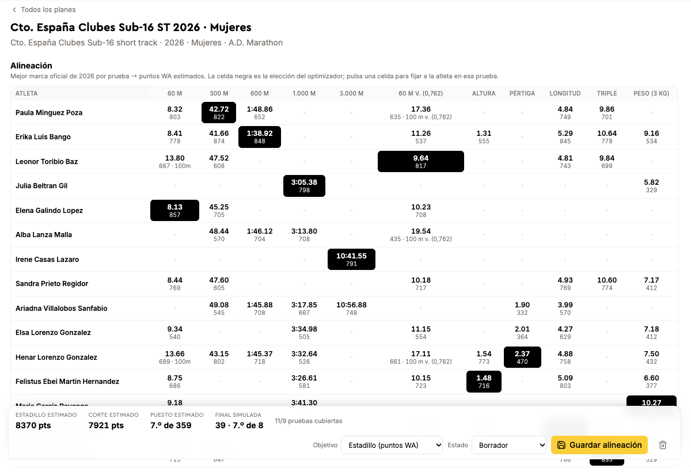
Task: Pin Erika Luis Bango to 300 M 41.66
Action: tap(219, 137)
